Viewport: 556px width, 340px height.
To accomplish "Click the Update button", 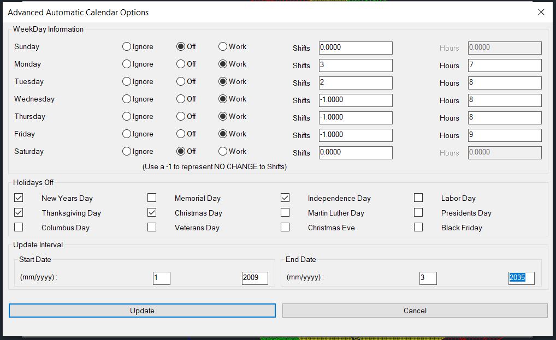I will (x=142, y=310).
